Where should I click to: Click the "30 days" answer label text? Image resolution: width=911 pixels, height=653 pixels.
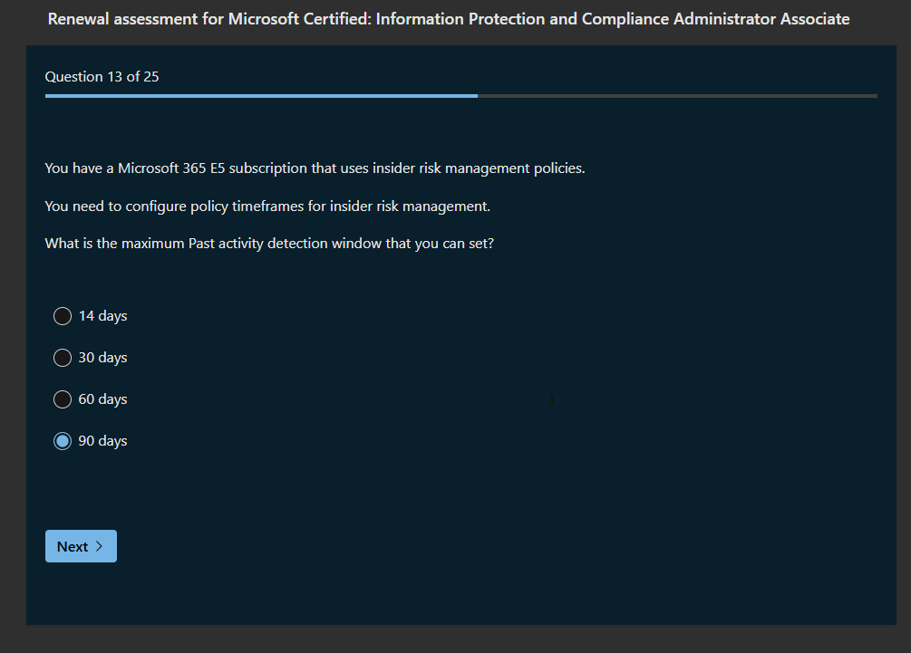coord(102,358)
